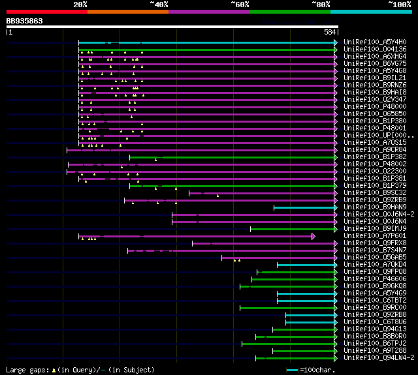Click the UniRef100_B8B0R0 label
418x375 pixels.
[375, 337]
